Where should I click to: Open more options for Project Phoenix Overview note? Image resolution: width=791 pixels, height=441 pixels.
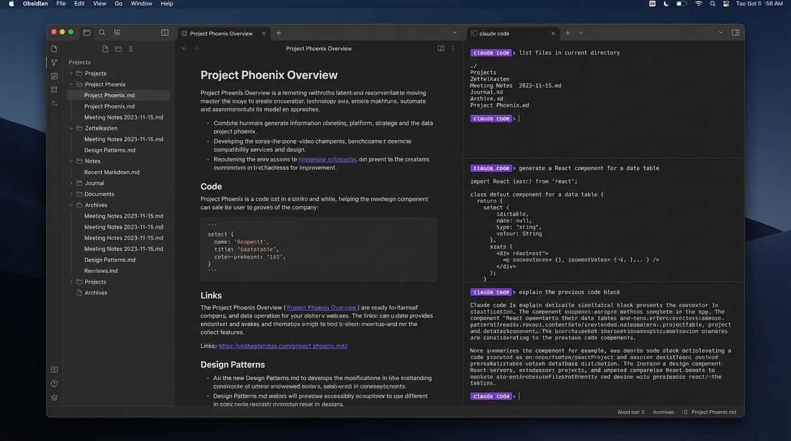(x=453, y=49)
